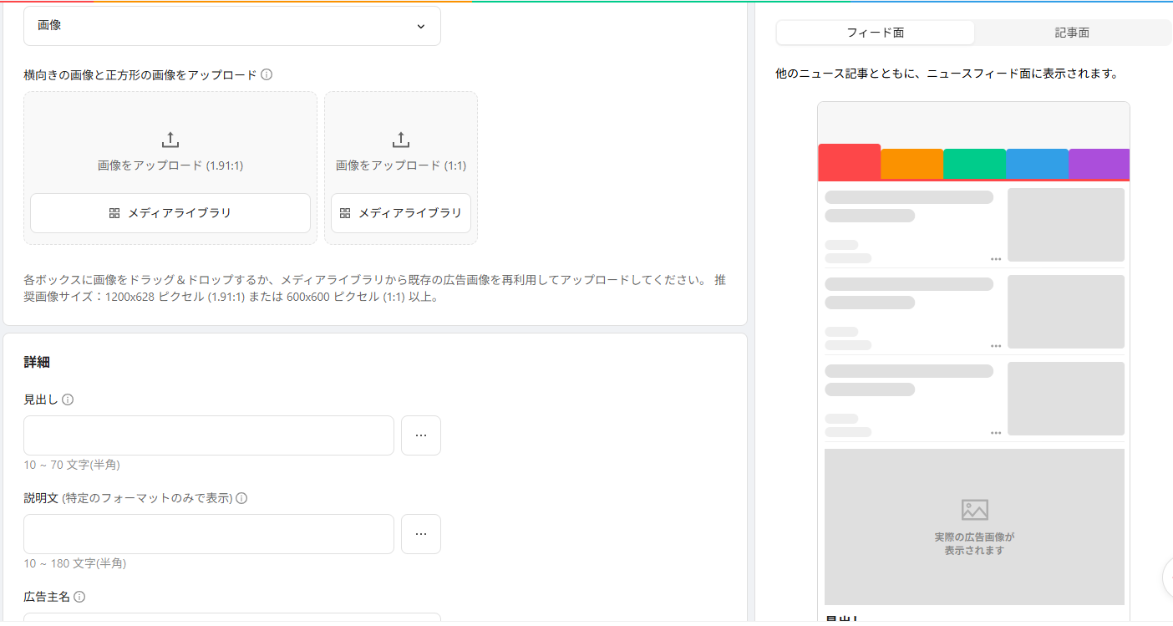Click the info icon next to 見出し
The width and height of the screenshot is (1173, 626).
coord(68,400)
